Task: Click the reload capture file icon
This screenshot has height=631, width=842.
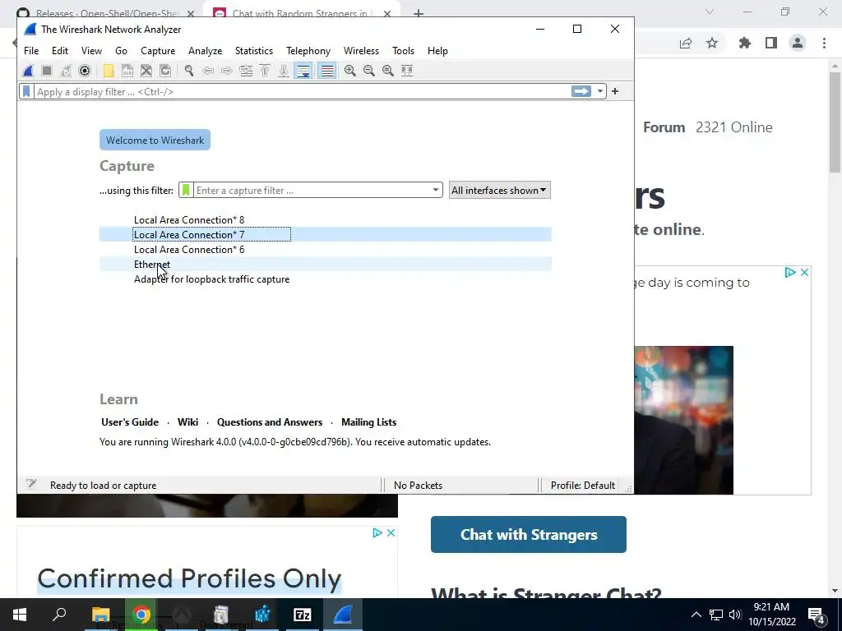Action: tap(165, 71)
